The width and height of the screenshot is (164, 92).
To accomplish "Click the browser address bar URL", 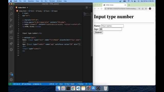I will pyautogui.click(x=122, y=9).
